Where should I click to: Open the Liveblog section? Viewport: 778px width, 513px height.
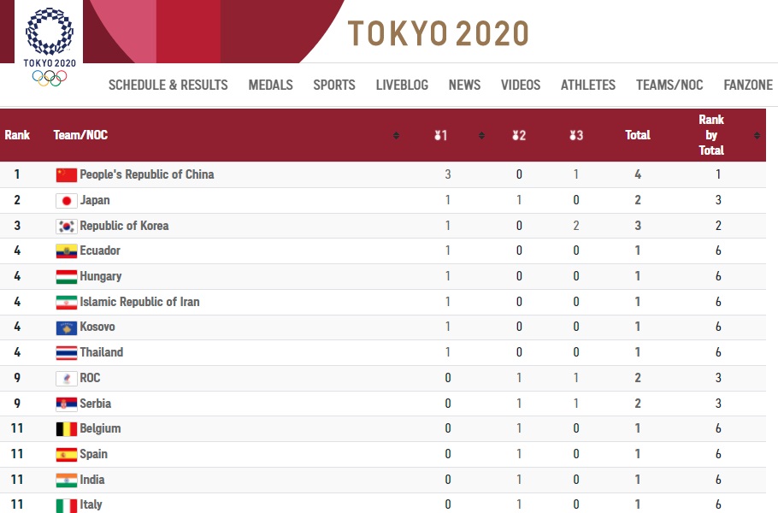click(402, 85)
